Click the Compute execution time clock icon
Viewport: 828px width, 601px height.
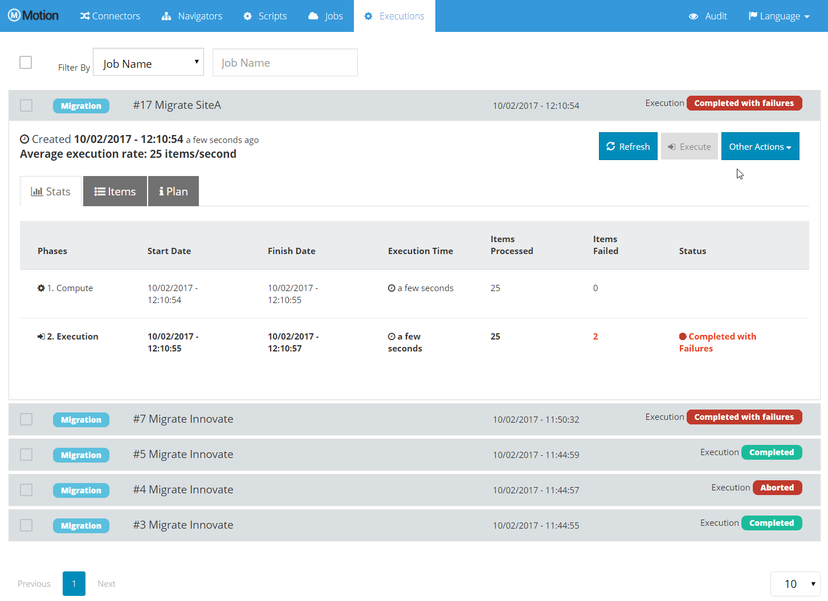point(391,288)
